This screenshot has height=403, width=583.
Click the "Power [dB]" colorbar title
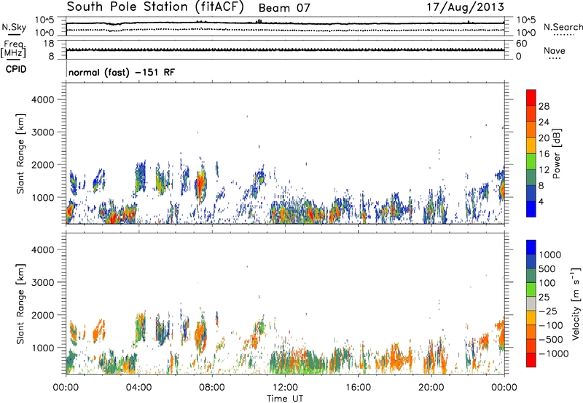[556, 153]
